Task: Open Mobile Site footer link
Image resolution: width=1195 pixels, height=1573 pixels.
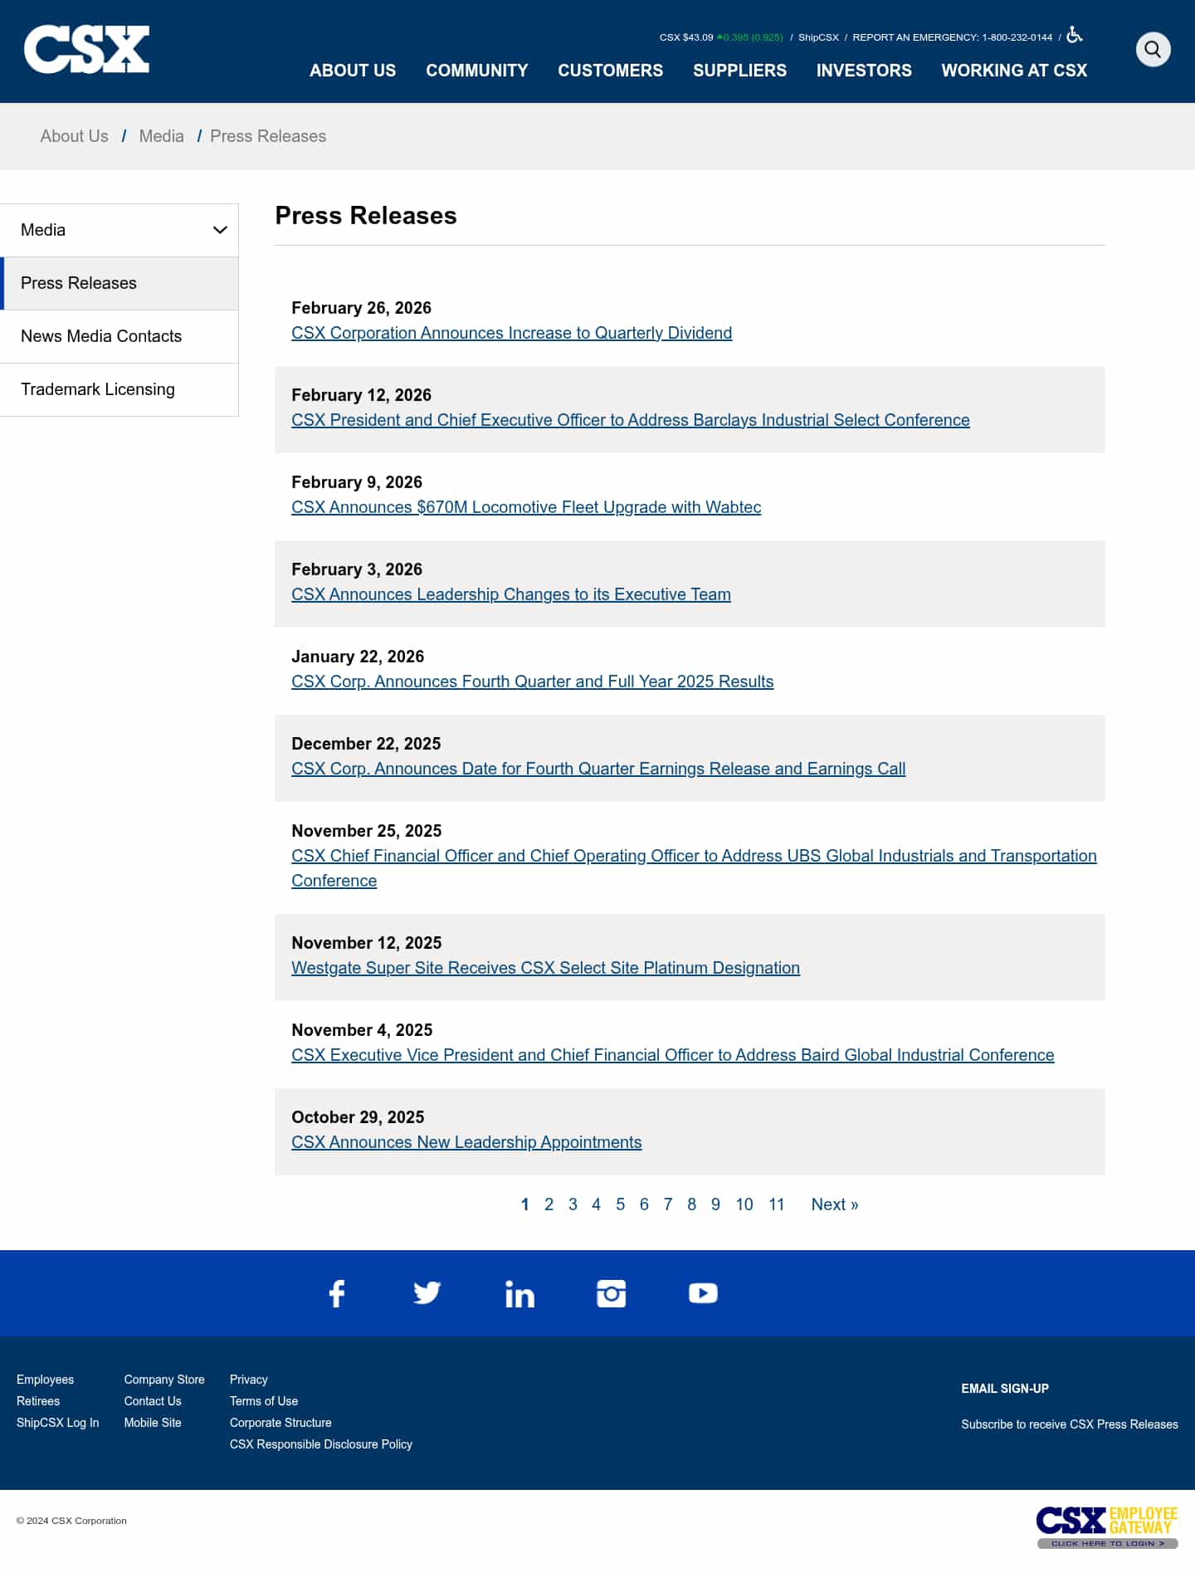Action: click(x=153, y=1423)
